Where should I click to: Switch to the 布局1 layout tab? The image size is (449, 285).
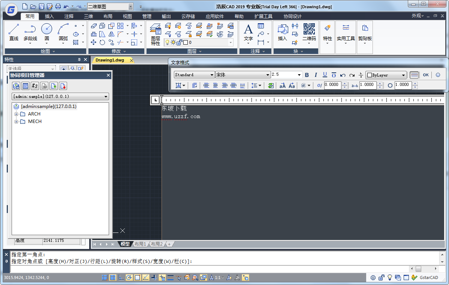pos(141,244)
